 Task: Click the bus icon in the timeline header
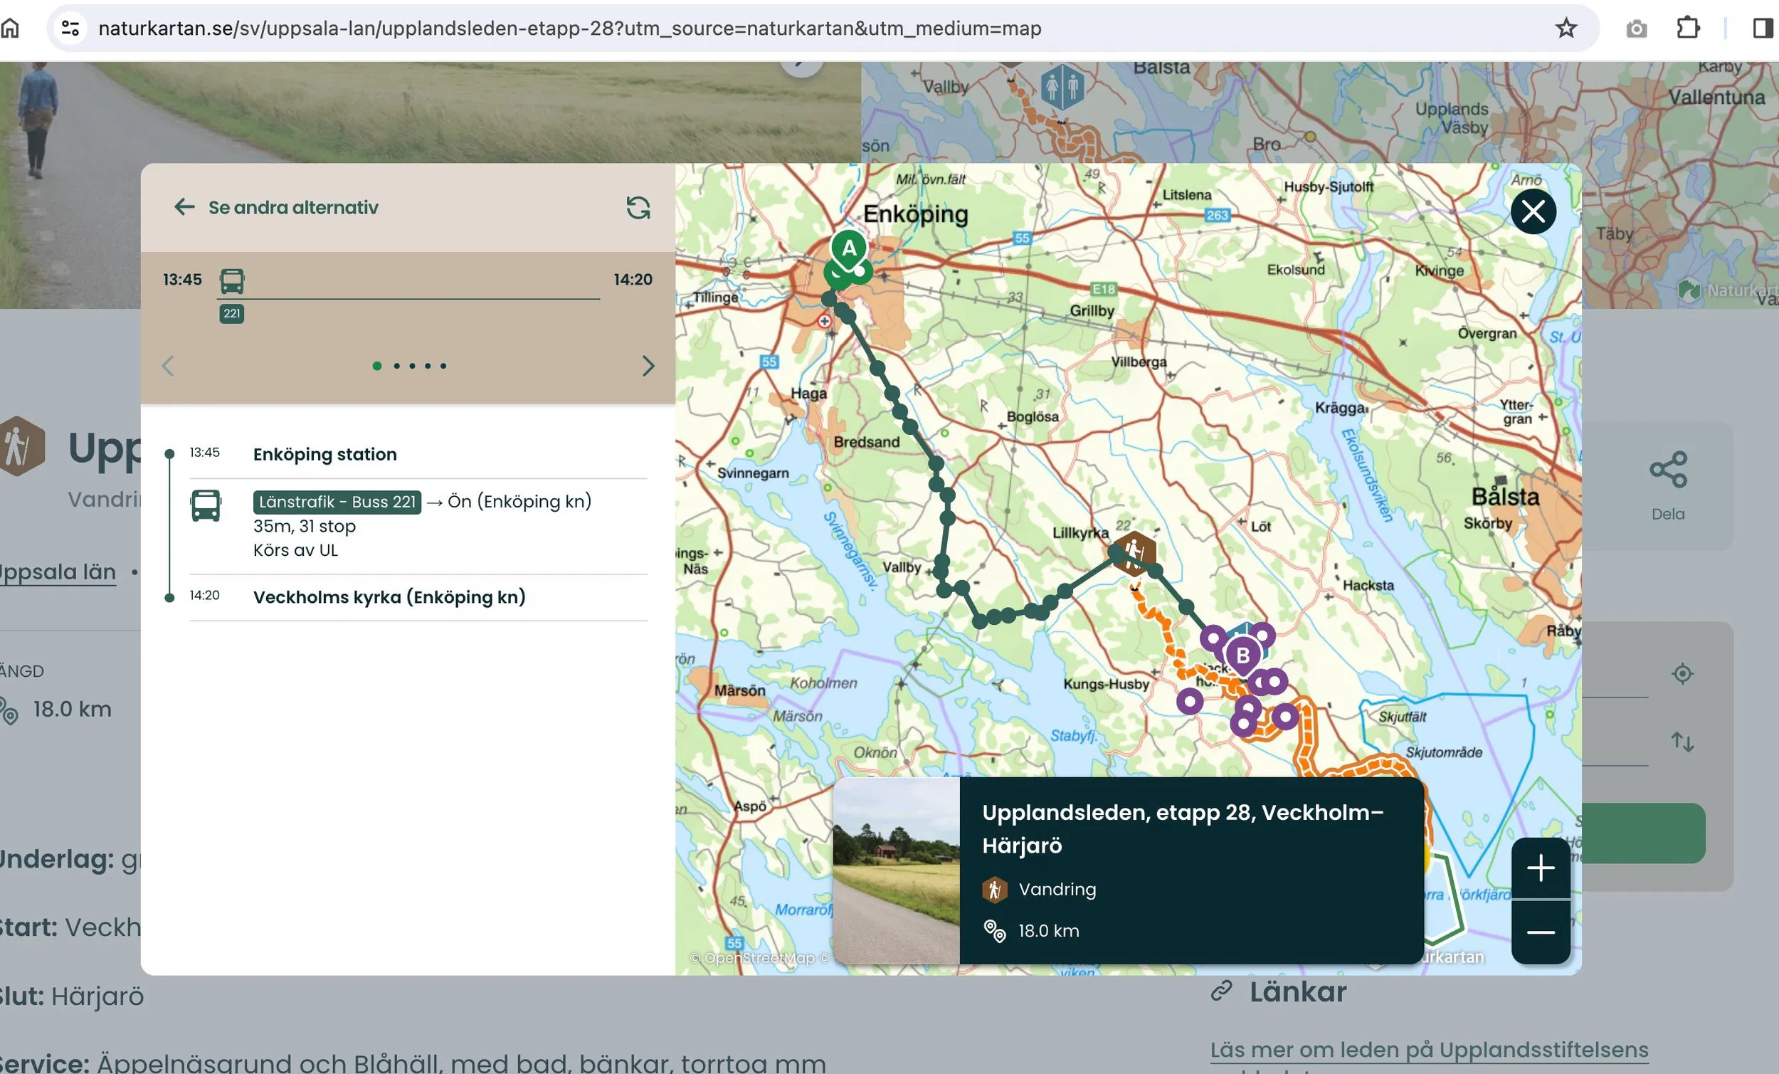tap(232, 281)
